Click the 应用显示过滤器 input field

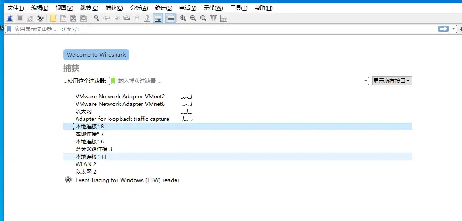(x=225, y=29)
